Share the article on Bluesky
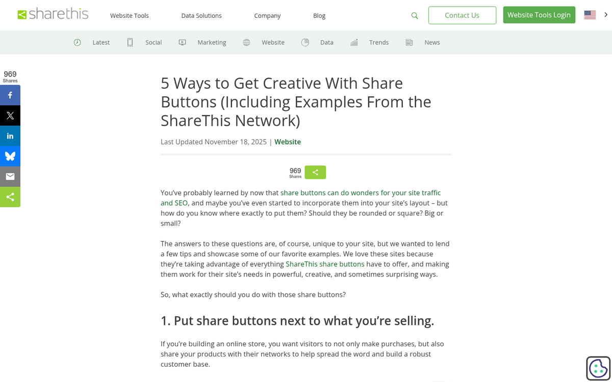 (x=10, y=156)
